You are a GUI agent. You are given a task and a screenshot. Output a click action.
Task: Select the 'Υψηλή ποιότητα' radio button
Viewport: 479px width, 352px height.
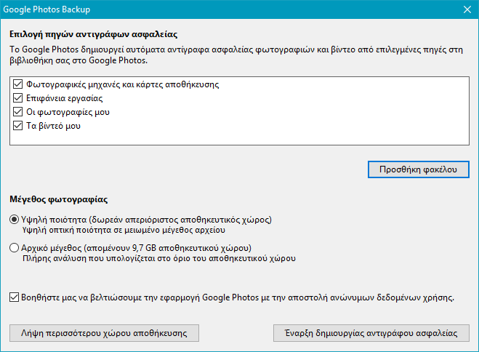tap(15, 220)
